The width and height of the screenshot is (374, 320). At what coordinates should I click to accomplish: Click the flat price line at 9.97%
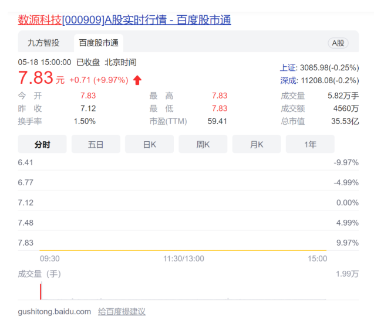coord(176,250)
